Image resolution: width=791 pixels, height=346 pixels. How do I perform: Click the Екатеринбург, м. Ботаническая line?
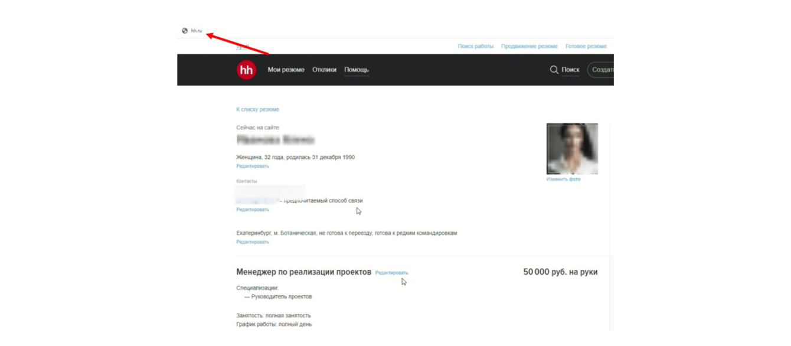347,233
